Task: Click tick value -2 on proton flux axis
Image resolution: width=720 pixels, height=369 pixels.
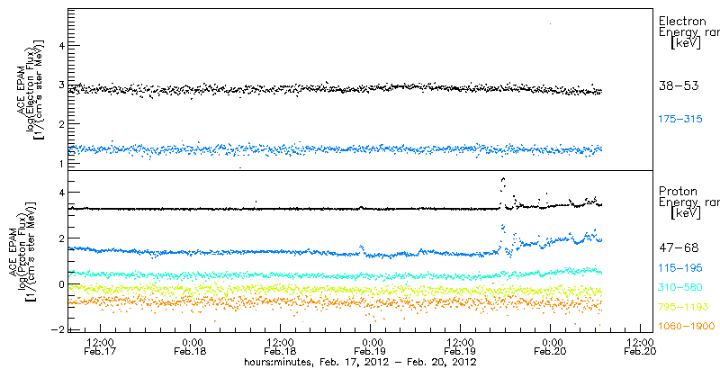Action: coord(58,329)
